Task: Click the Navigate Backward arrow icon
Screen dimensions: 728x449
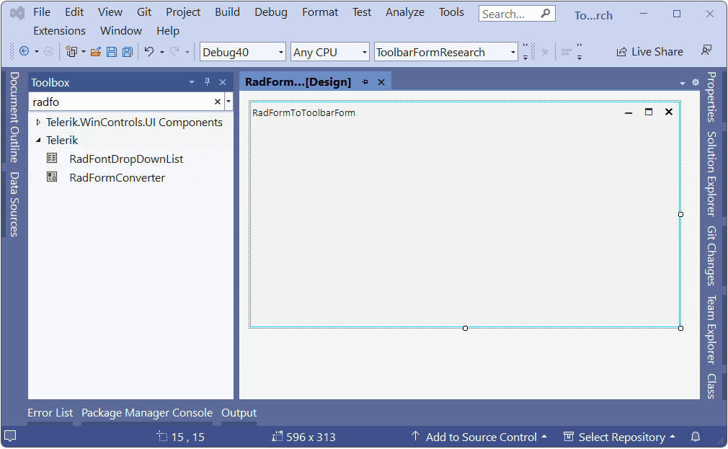Action: click(24, 52)
